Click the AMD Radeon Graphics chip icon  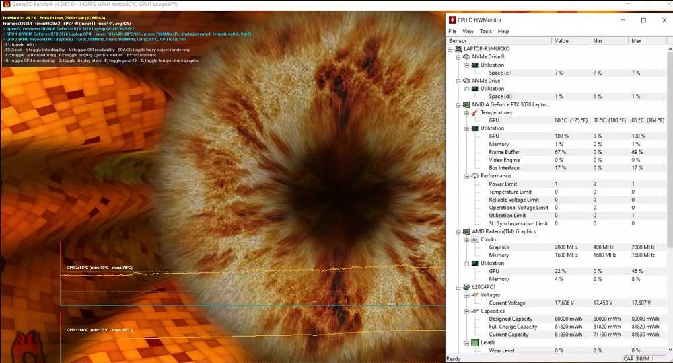click(466, 232)
